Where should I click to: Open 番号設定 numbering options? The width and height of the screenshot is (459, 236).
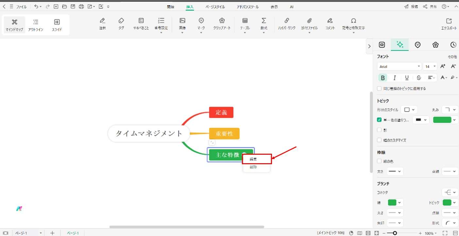pyautogui.click(x=161, y=25)
